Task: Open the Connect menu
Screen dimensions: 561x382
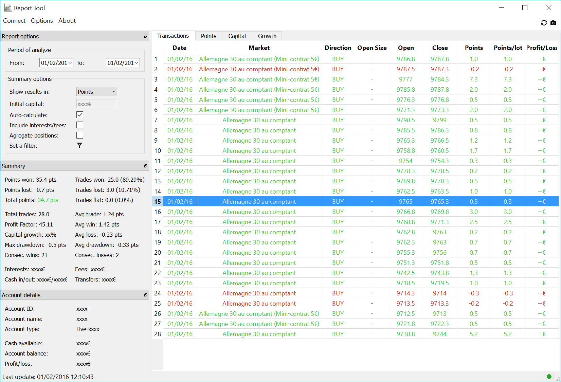Action: 14,21
